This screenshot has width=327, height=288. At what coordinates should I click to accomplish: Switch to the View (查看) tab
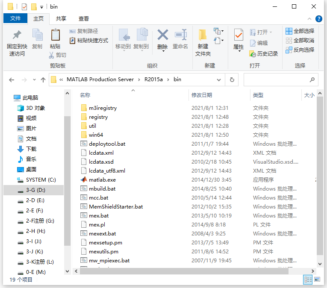(84, 18)
